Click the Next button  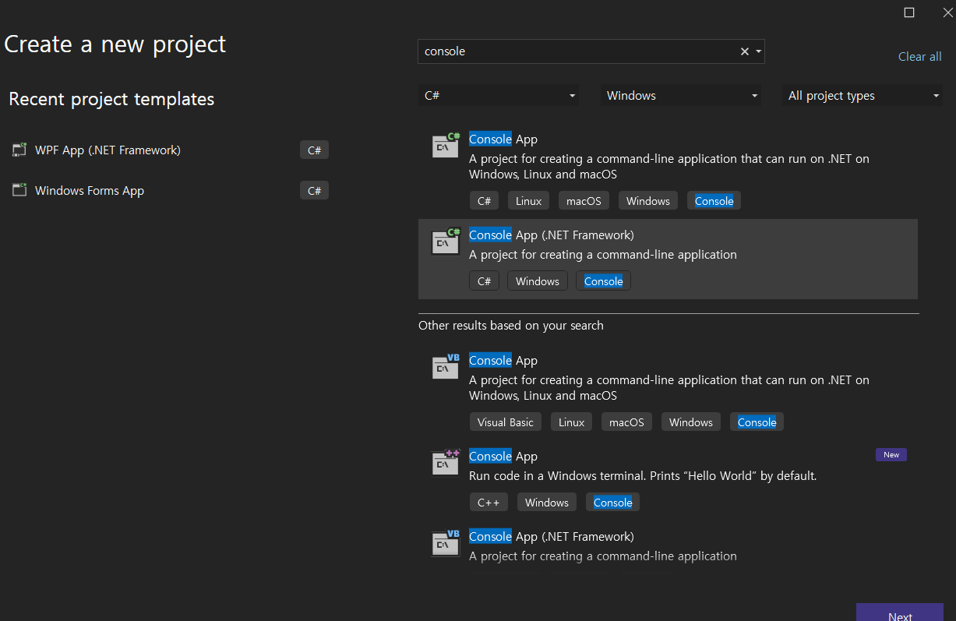tap(900, 613)
